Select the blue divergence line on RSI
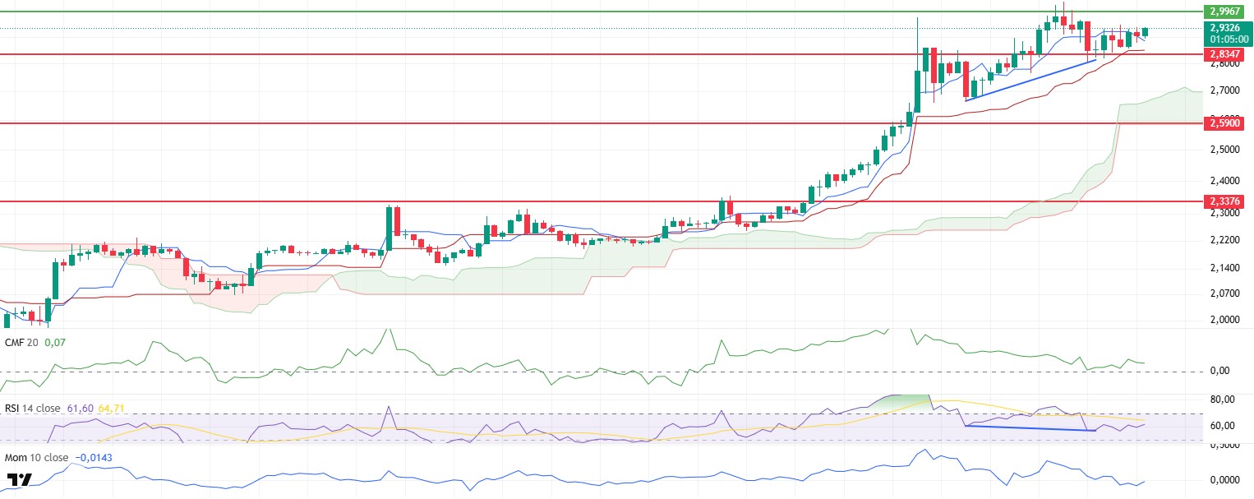 1030,427
